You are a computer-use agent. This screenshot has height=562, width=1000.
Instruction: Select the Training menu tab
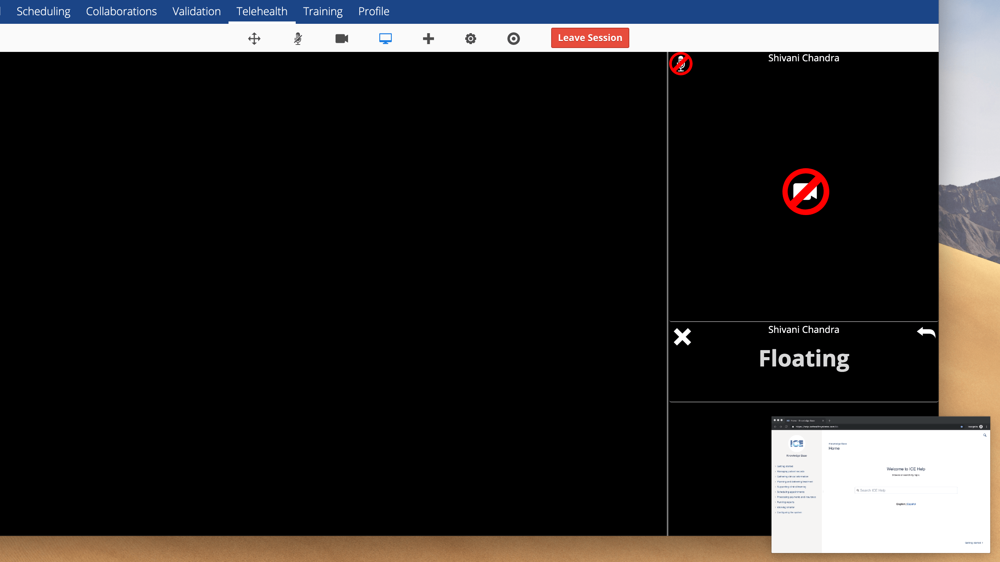(323, 11)
